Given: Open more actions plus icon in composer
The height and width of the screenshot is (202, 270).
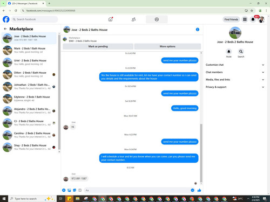Looking at the screenshot, I should click(x=64, y=190).
